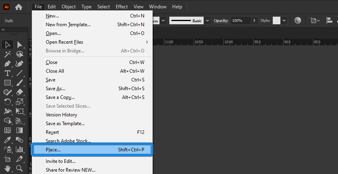Choose Save a Copy...

pyautogui.click(x=92, y=97)
